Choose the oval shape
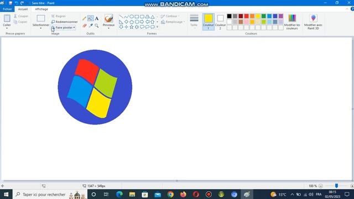 [x=132, y=17]
